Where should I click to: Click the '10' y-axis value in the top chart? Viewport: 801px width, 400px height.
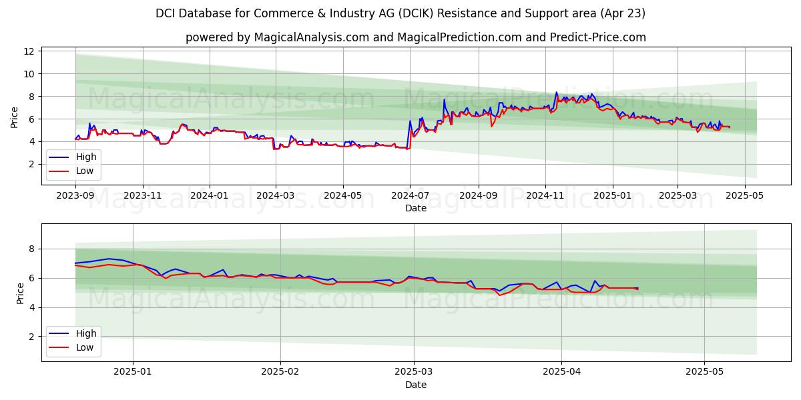point(31,74)
